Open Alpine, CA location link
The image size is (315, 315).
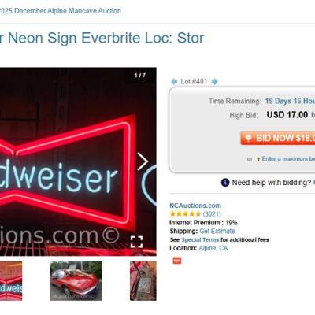coord(213,248)
